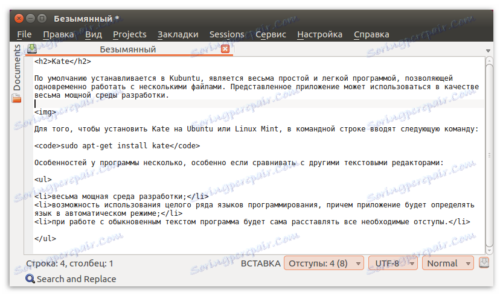Viewport: 503px width, 296px height.
Task: Open the Справка menu
Action: 371,34
